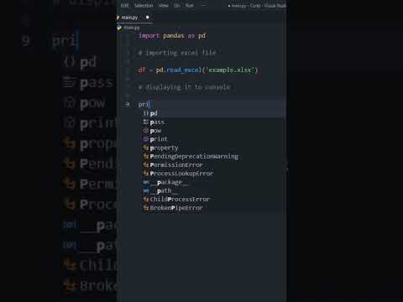This screenshot has height=302, width=403.
Task: Select the 'pd' autocomplete suggestion
Action: (214, 113)
